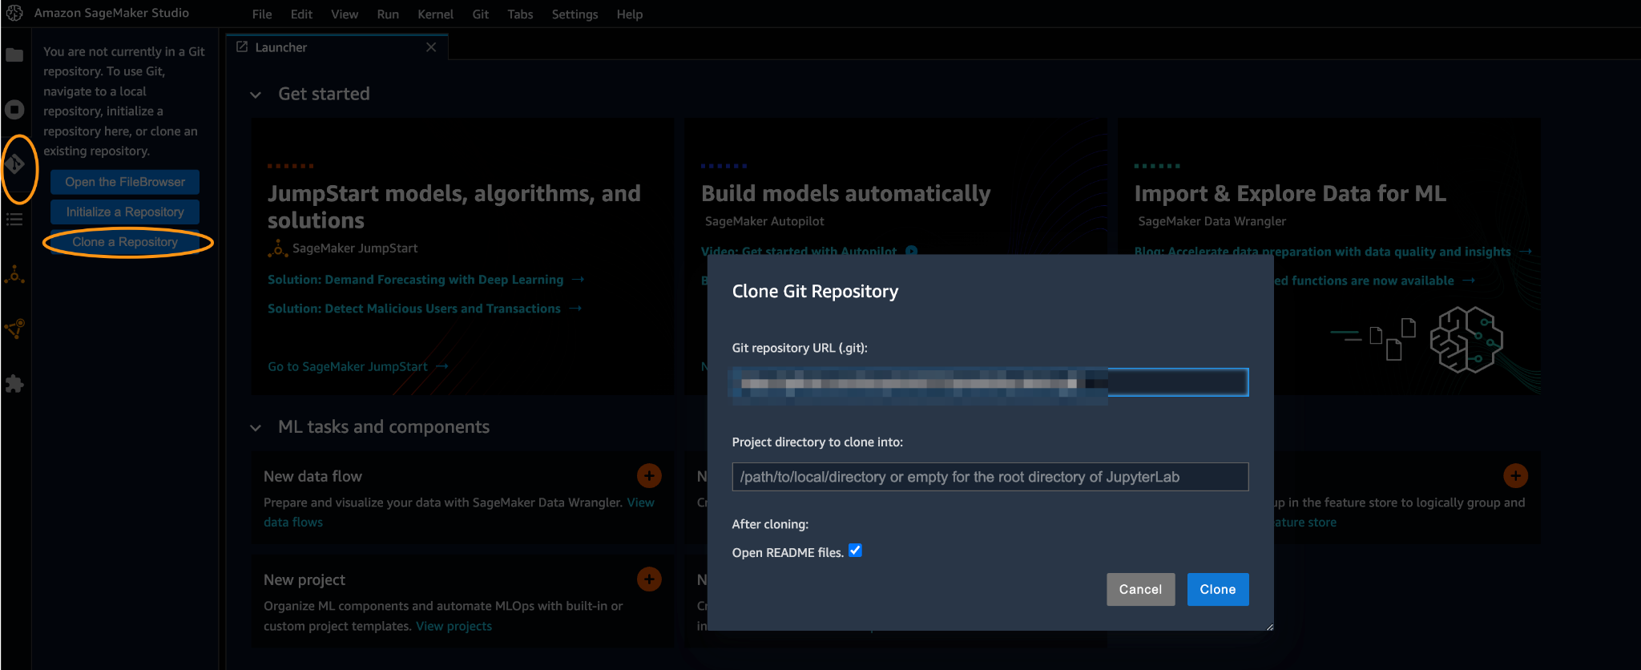Click the Launcher tab's icon

click(x=242, y=47)
